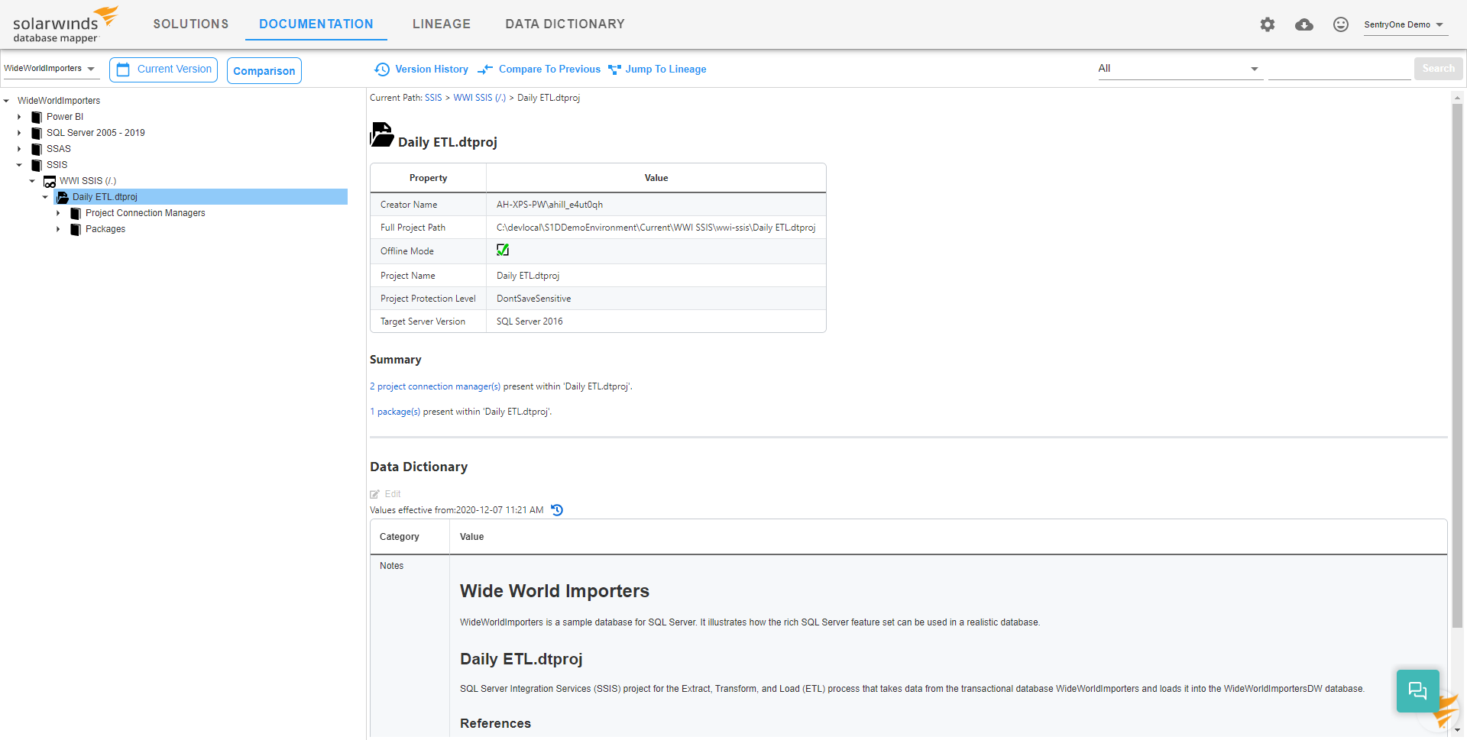Expand the Power BI tree node
The image size is (1467, 740).
pos(19,117)
